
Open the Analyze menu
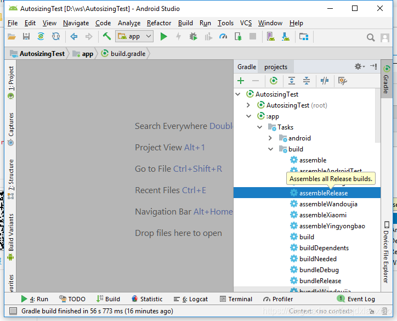tap(129, 23)
